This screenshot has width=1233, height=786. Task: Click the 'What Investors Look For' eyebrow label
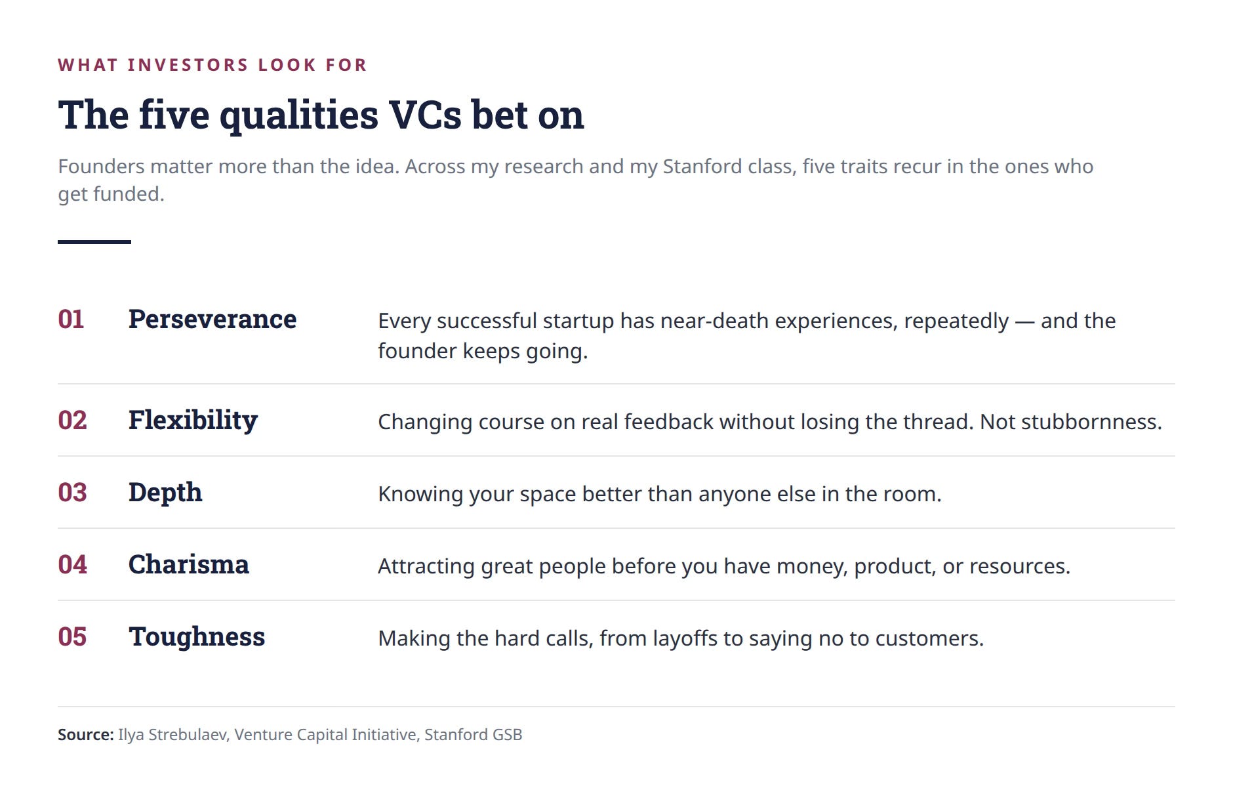(212, 65)
